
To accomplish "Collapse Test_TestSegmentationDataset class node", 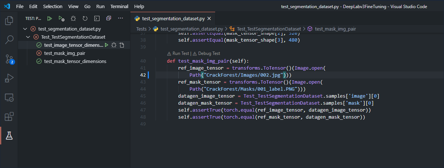I will (28, 37).
